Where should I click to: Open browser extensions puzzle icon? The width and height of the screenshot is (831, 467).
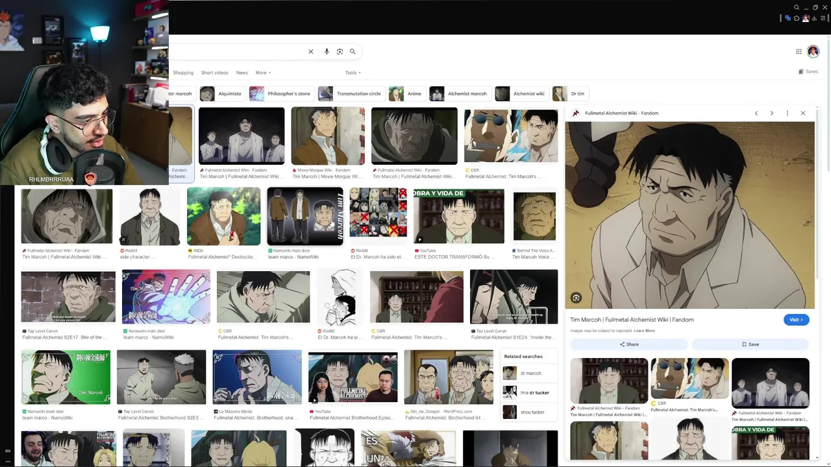797,18
